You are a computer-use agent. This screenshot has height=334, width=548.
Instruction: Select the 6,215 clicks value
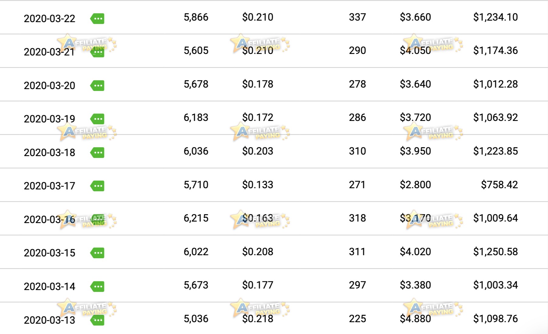coord(196,218)
